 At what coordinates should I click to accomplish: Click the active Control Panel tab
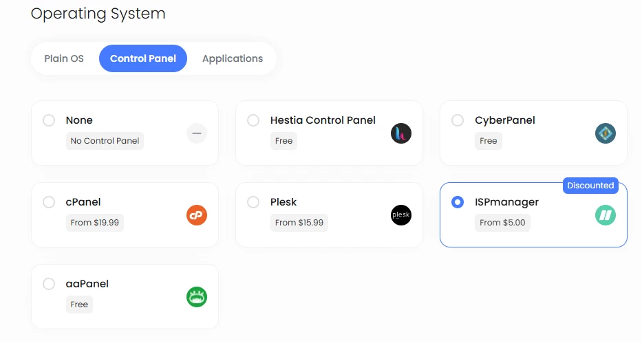(x=143, y=58)
